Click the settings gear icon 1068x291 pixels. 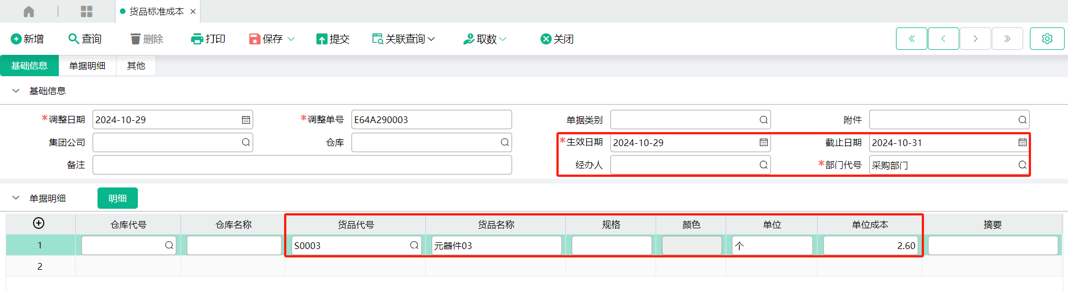tap(1047, 39)
